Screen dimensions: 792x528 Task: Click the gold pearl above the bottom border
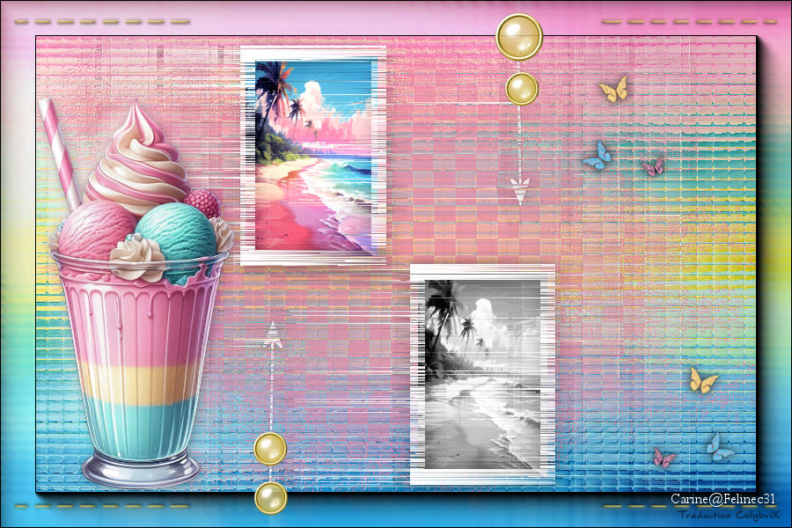[270, 448]
